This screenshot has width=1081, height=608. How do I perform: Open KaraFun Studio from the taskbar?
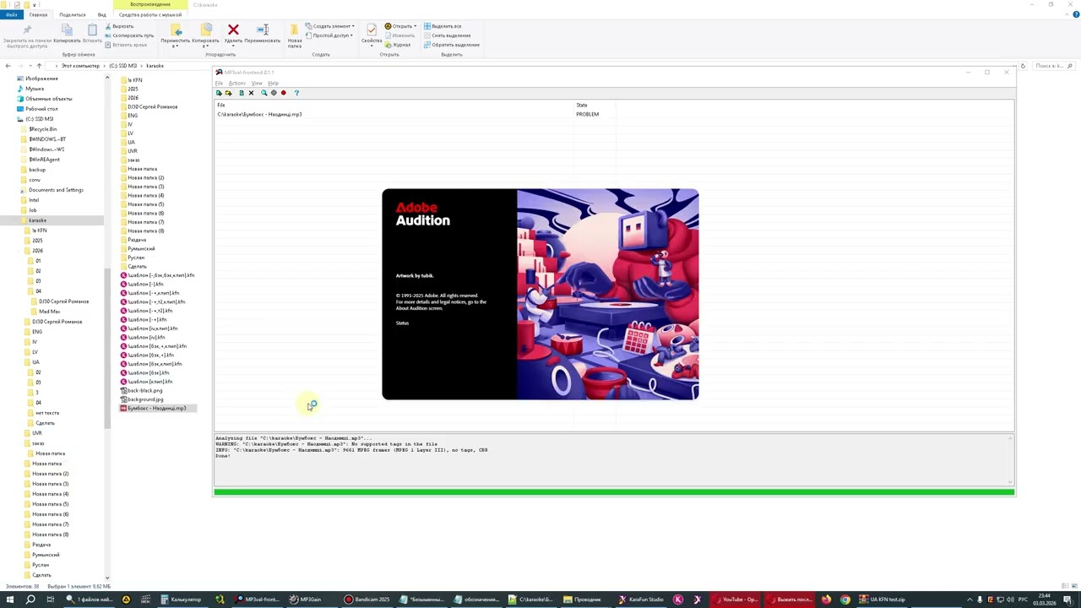pyautogui.click(x=640, y=600)
